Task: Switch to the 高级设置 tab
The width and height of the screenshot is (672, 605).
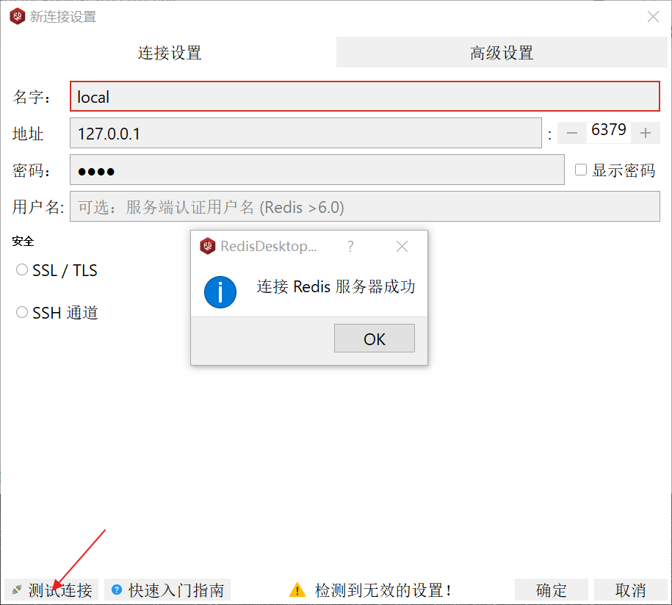Action: [502, 53]
